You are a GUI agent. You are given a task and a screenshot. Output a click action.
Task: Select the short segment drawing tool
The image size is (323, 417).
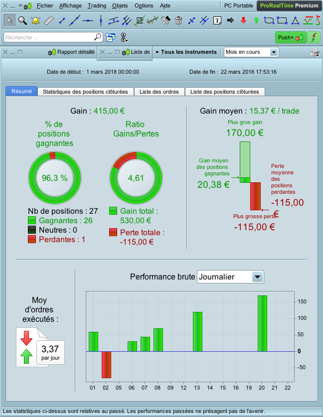62,20
